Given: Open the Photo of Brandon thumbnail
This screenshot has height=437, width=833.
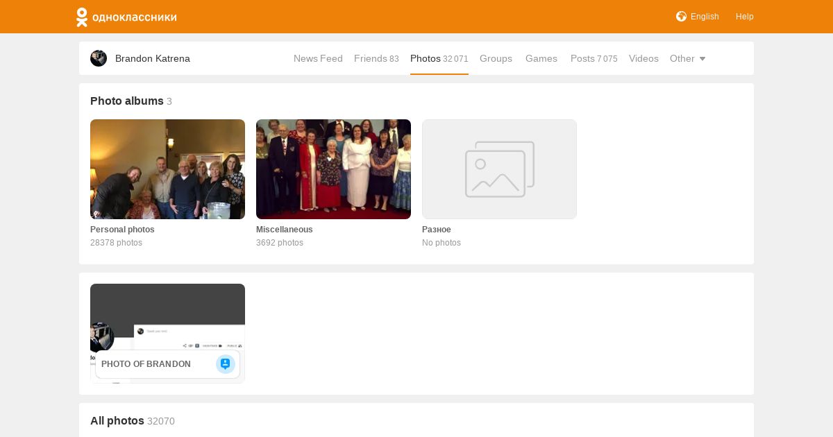Looking at the screenshot, I should pos(167,334).
